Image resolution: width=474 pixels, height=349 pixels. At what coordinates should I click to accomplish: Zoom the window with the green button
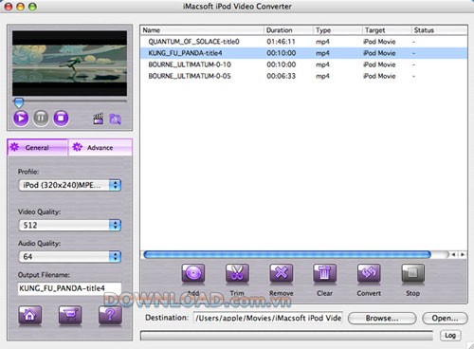click(x=32, y=7)
